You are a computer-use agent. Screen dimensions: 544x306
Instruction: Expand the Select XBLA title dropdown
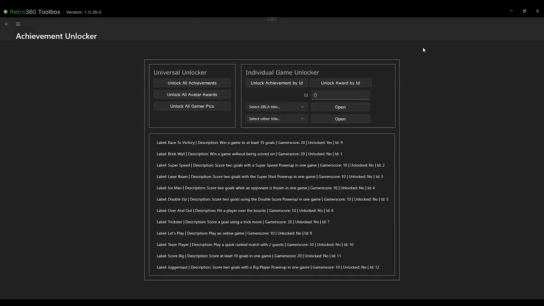pos(276,107)
